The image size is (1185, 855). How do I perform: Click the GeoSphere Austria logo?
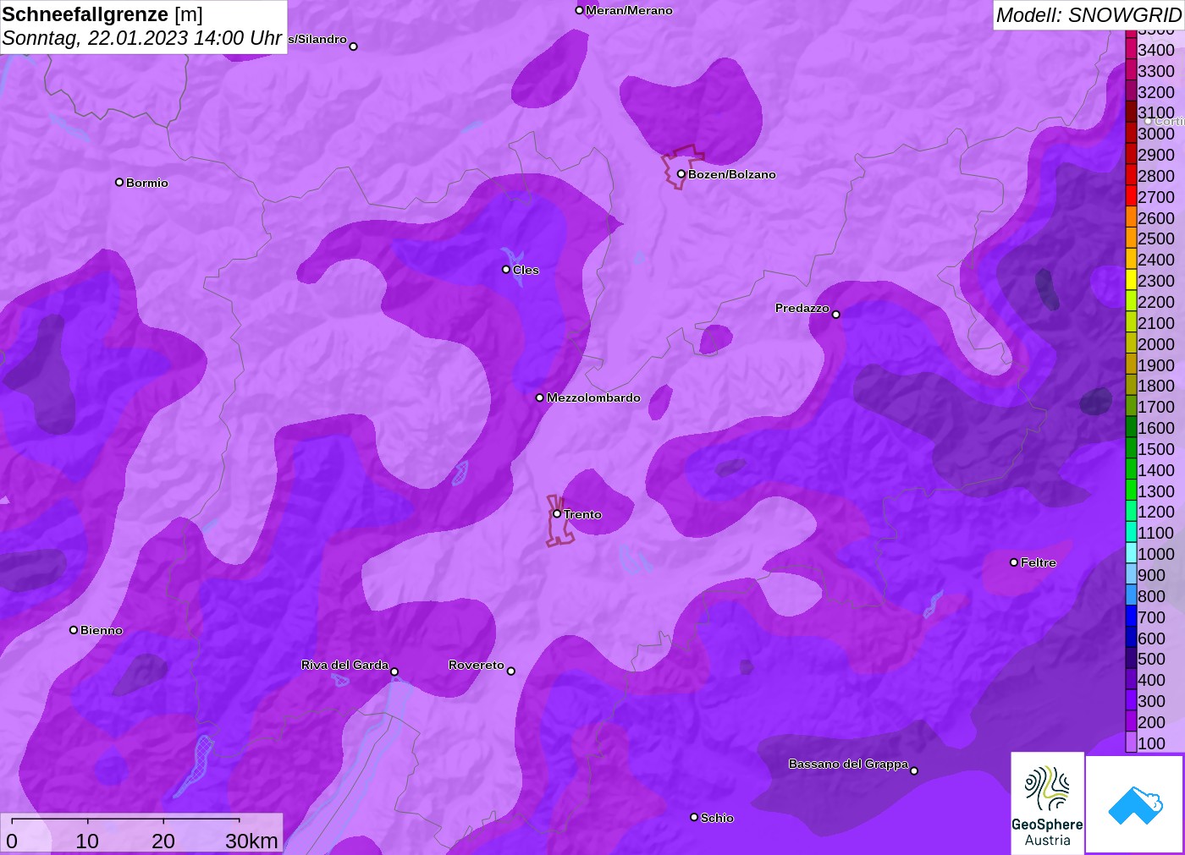[x=1047, y=803]
